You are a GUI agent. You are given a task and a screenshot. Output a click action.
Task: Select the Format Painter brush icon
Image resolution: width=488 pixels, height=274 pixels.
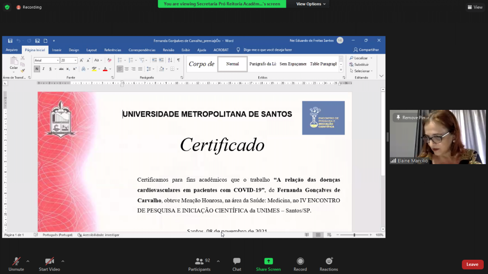(23, 71)
